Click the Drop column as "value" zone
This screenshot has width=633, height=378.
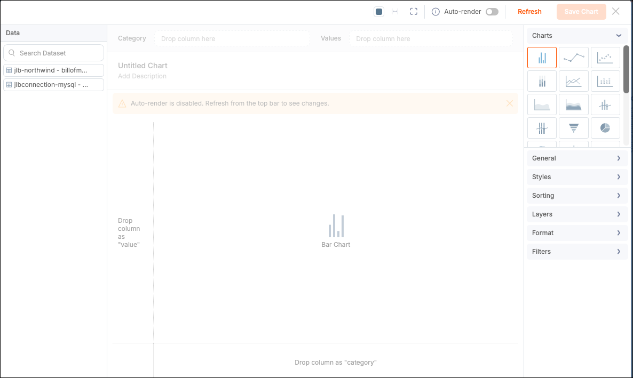click(129, 232)
